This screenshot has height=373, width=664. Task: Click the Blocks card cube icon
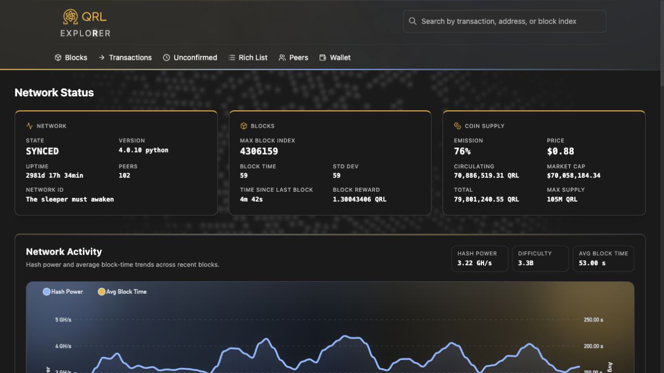(244, 126)
